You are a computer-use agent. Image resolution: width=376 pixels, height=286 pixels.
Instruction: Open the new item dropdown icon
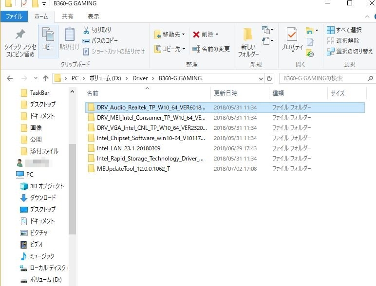267,30
